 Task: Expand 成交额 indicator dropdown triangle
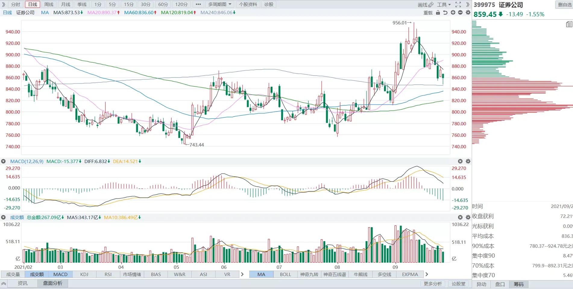coord(4,217)
